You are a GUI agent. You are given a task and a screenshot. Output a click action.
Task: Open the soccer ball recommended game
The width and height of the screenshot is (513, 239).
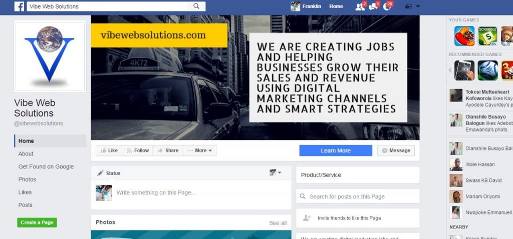(x=487, y=70)
